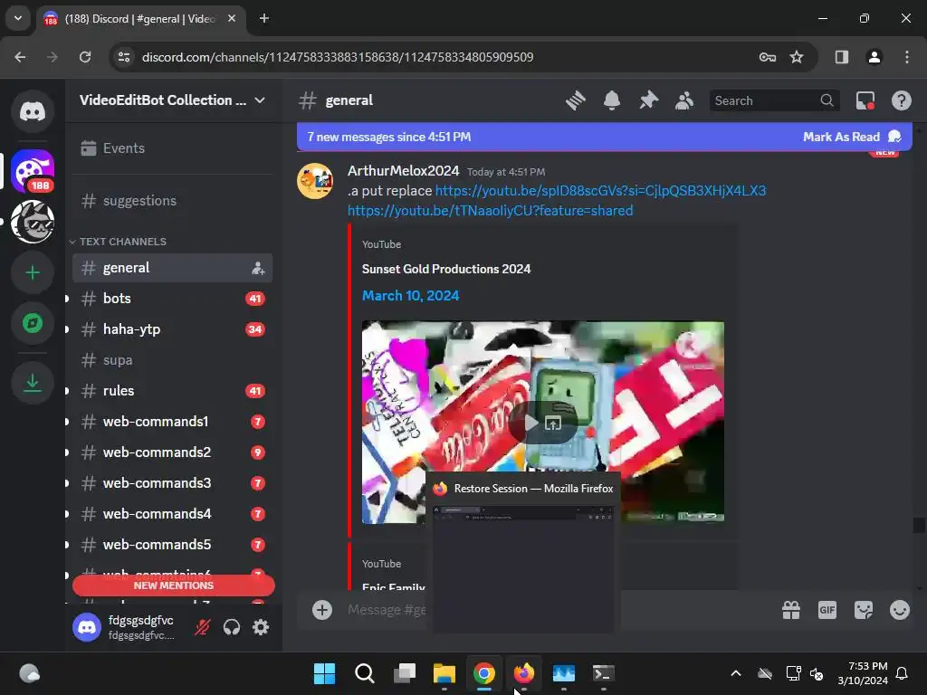Open Discord direct messages home icon
Viewport: 927px width, 695px height.
point(33,111)
